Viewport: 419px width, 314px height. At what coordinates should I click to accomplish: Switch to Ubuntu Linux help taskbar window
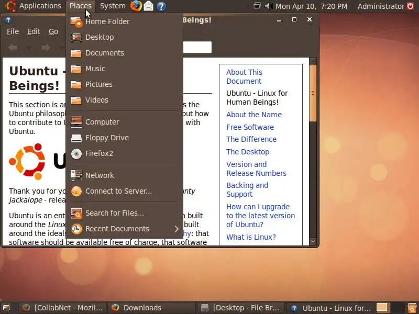point(330,308)
